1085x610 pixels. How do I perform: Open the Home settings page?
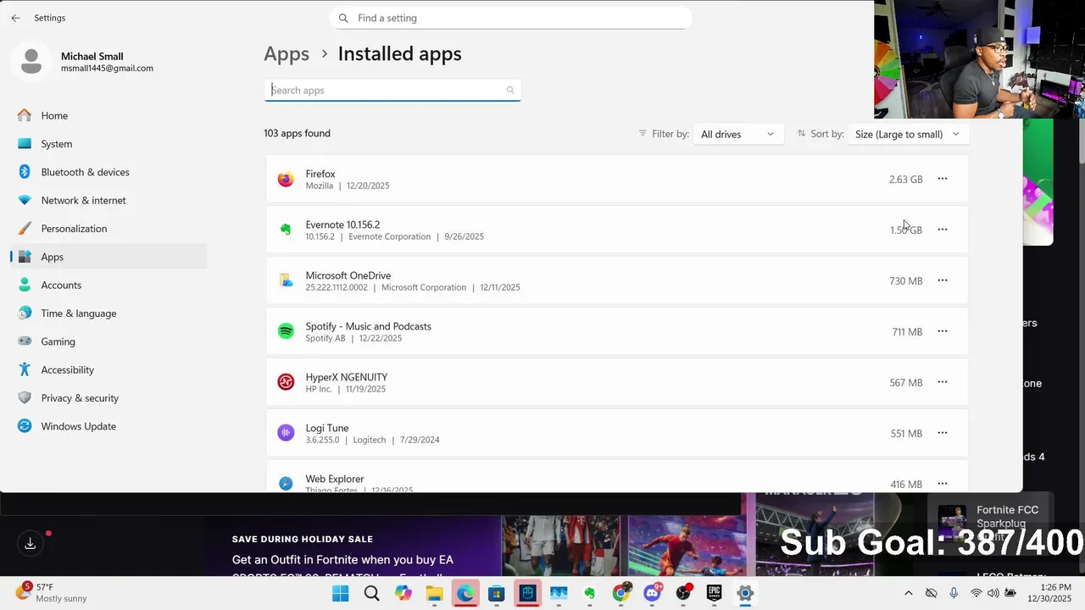(x=108, y=115)
